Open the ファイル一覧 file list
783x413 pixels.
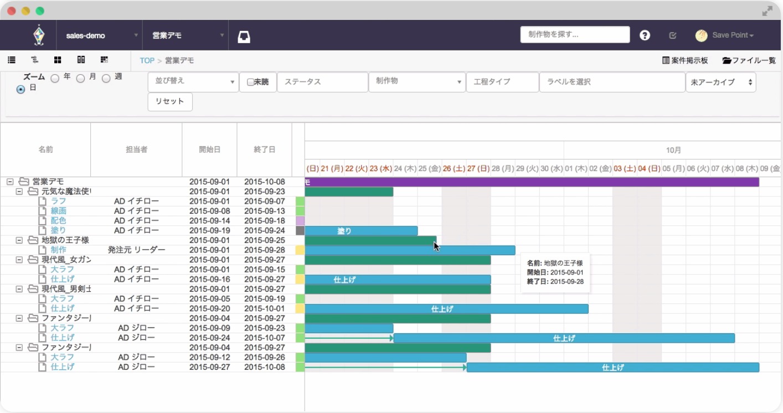pyautogui.click(x=749, y=60)
